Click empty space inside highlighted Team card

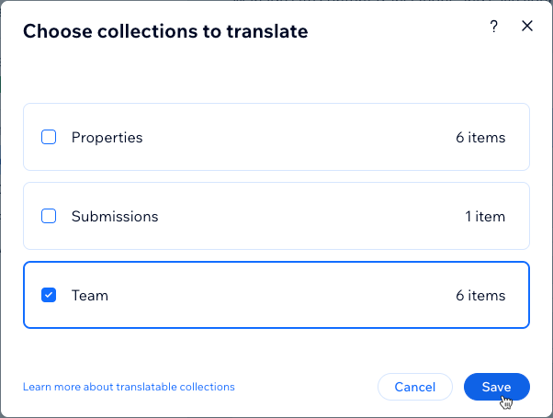point(282,295)
